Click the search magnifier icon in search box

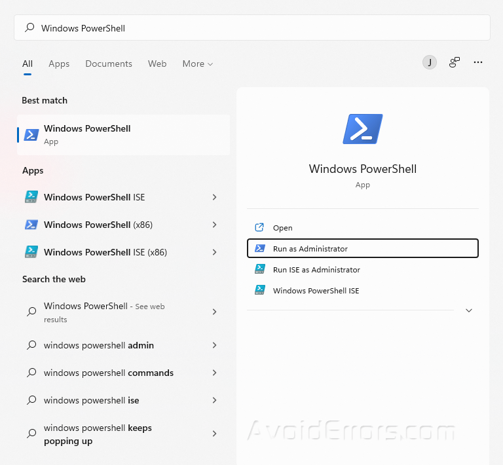[29, 28]
